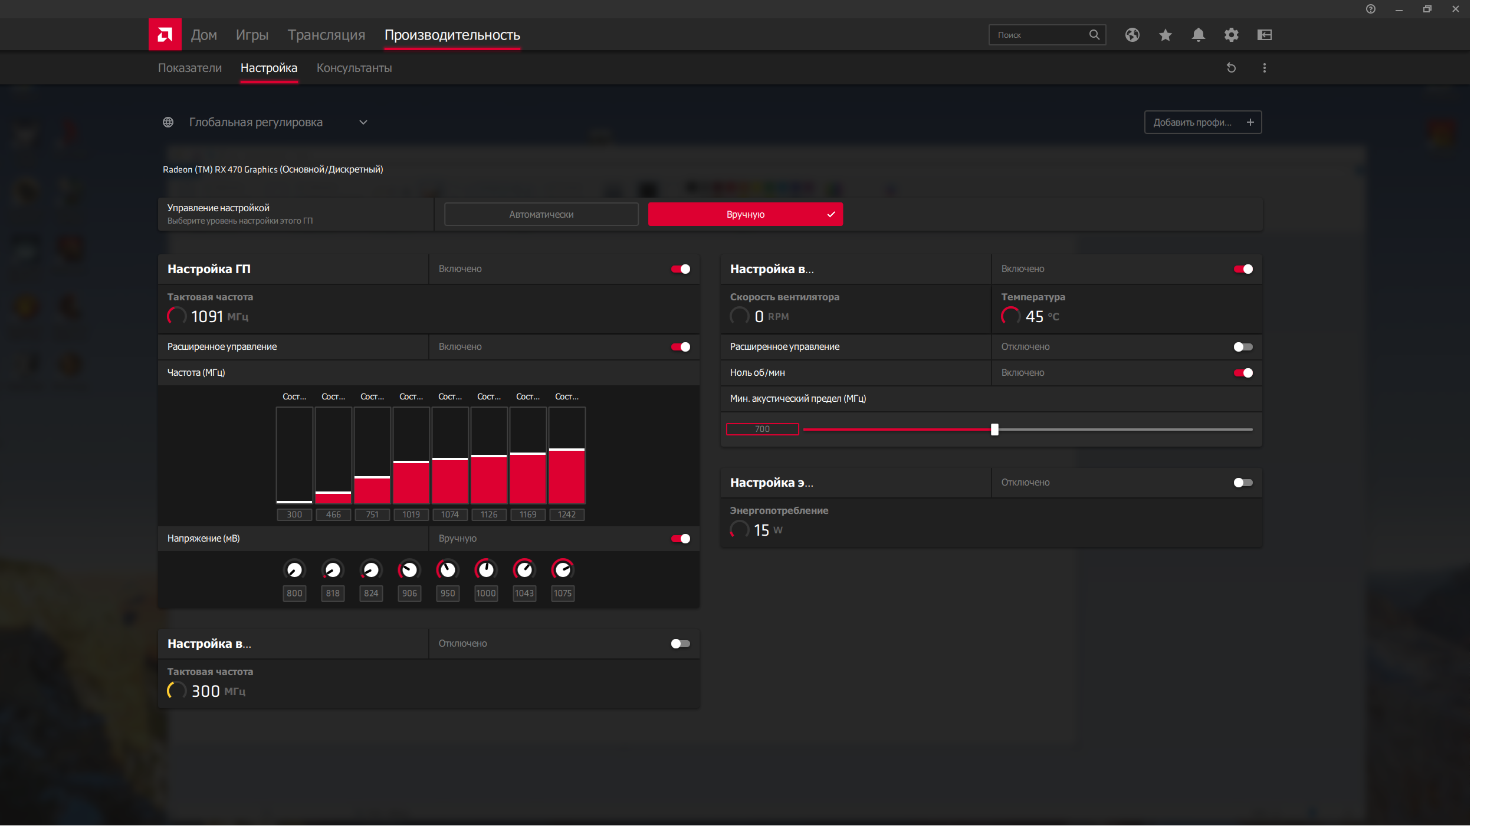This screenshot has width=1510, height=826.
Task: Switch Напряжение (мВ) manual toggle off
Action: 680,539
